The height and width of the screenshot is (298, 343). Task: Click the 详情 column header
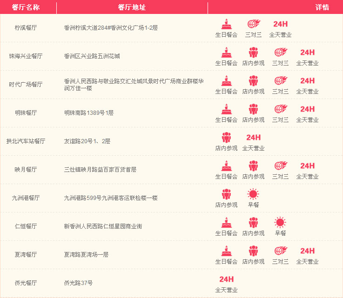pos(322,7)
